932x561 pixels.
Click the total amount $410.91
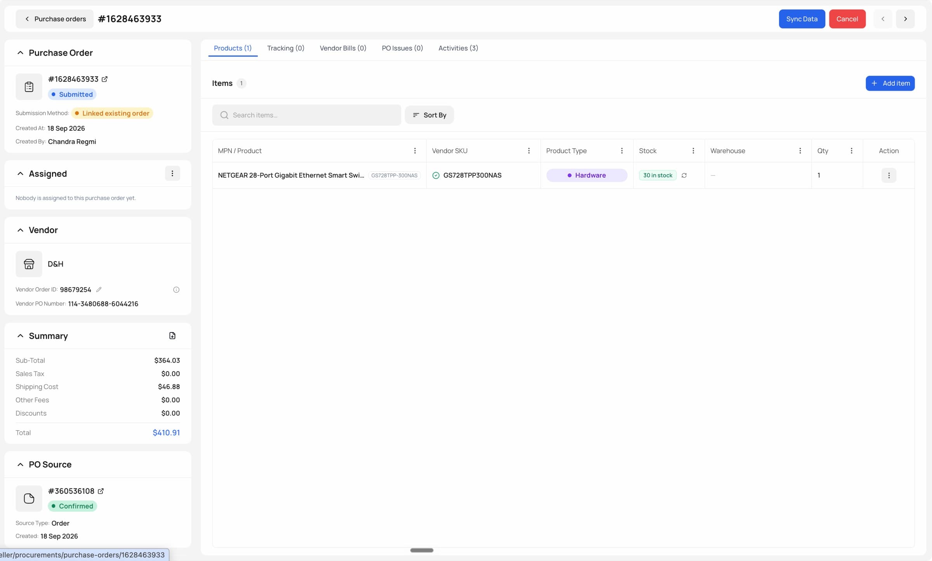pos(166,433)
